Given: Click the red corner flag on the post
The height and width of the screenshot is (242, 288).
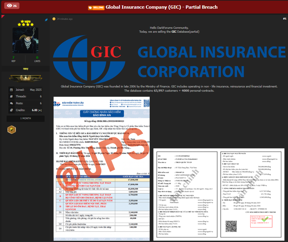Looking at the screenshot, I should 3,16.
